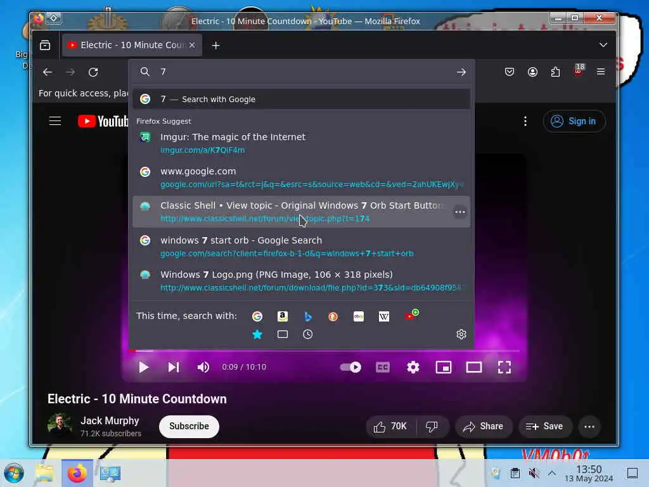Click Jack Murphy channel avatar
The image size is (649, 487).
tap(60, 425)
